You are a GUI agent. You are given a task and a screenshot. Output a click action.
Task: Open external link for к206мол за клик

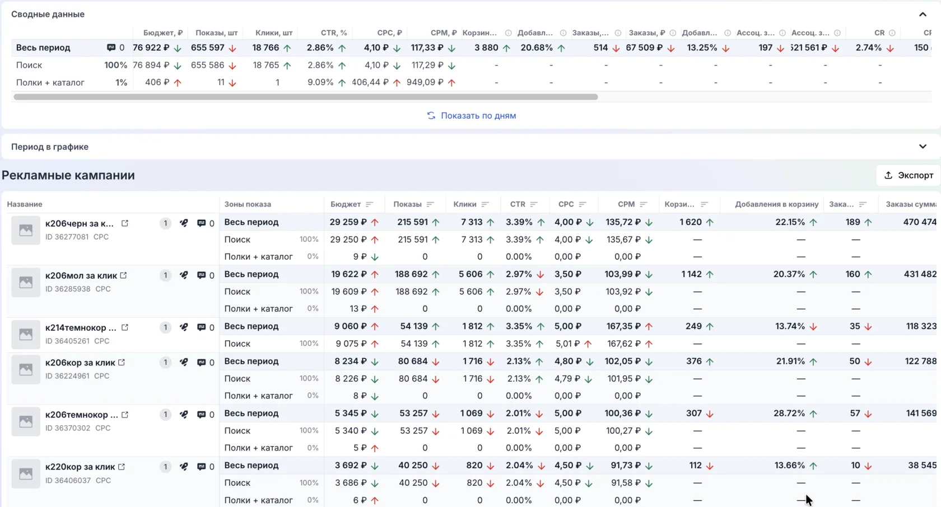pyautogui.click(x=124, y=275)
